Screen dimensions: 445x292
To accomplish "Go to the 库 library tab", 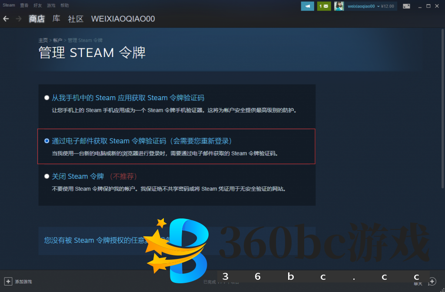I will (56, 19).
